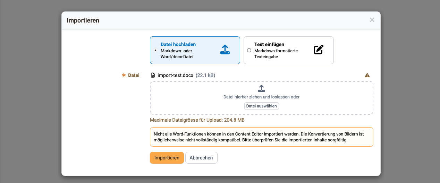The image size is (440, 183).
Task: Click the orange Importieren button
Action: 167,158
